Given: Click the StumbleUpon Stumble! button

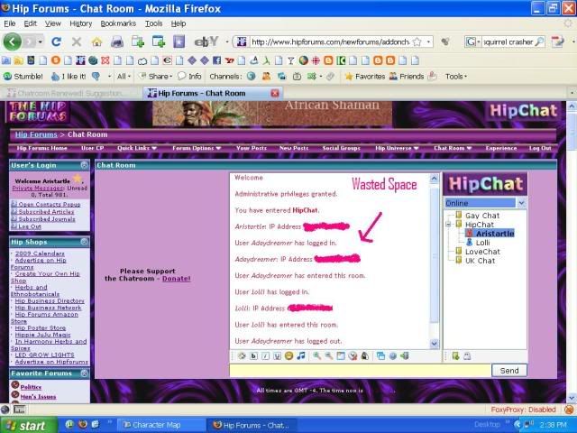Looking at the screenshot, I should (x=24, y=77).
